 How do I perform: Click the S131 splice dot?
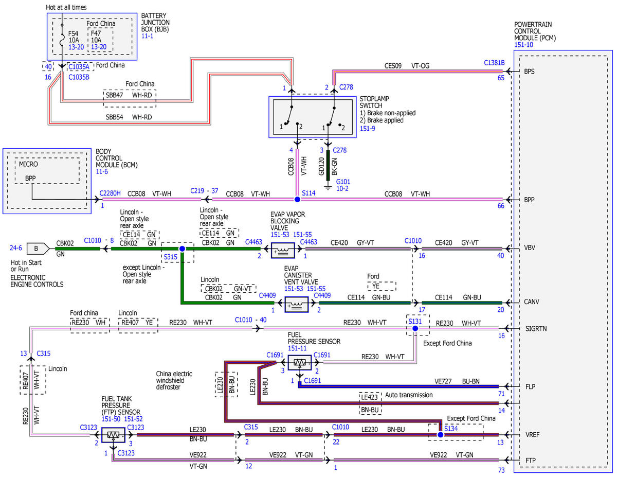415,328
